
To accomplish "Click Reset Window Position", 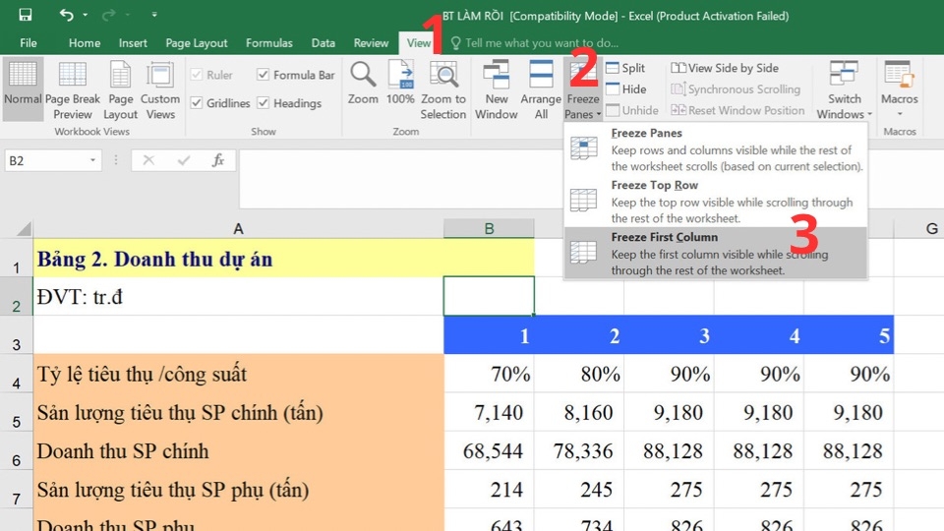I will pos(737,110).
